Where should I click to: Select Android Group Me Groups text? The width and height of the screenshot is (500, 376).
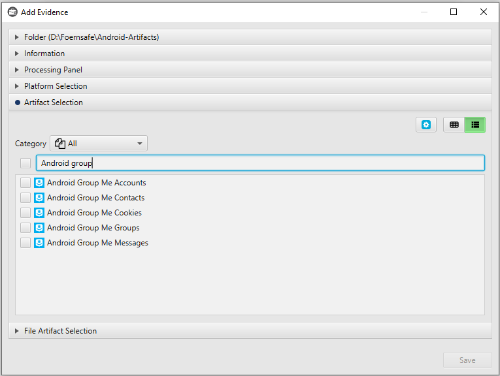click(x=93, y=228)
